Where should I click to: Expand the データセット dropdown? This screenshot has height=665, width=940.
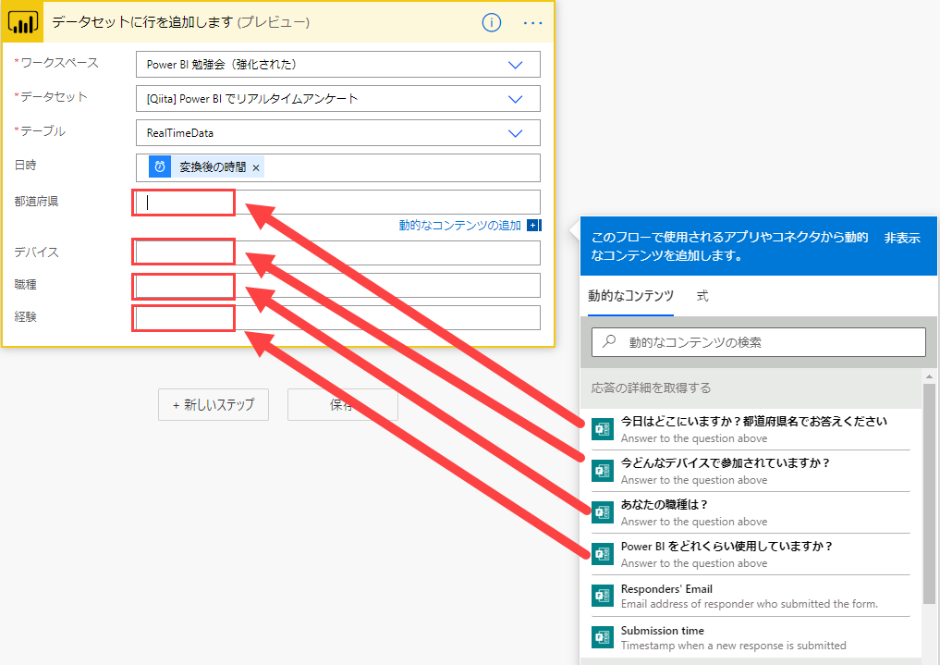[x=516, y=99]
